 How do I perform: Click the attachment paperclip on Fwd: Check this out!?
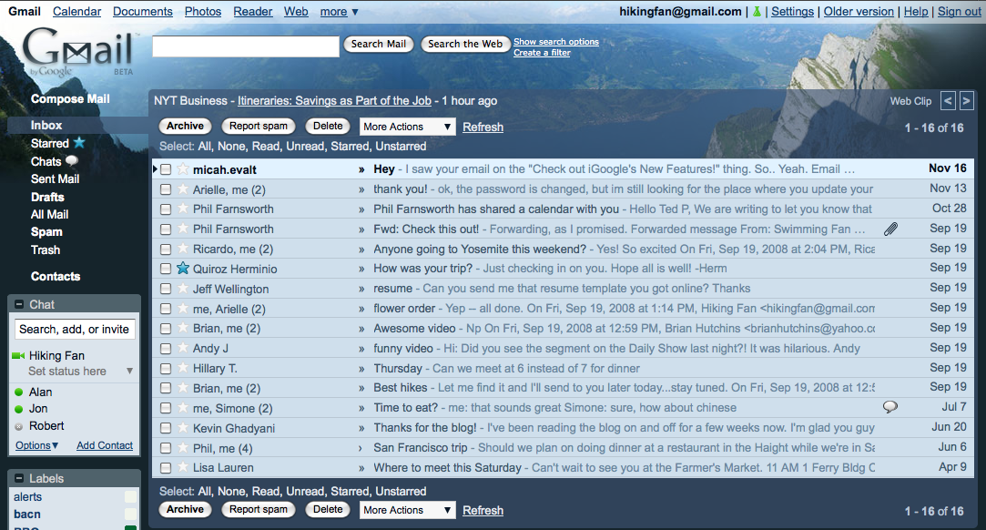click(x=890, y=229)
